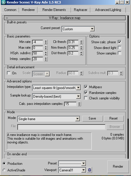Uncheck the Multipass option
Image resolution: width=131 pixels, height=176 pixels.
(86, 87)
